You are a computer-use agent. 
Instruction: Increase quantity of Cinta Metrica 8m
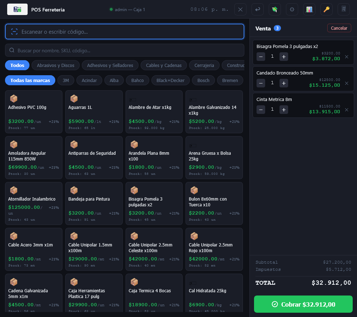pos(283,110)
